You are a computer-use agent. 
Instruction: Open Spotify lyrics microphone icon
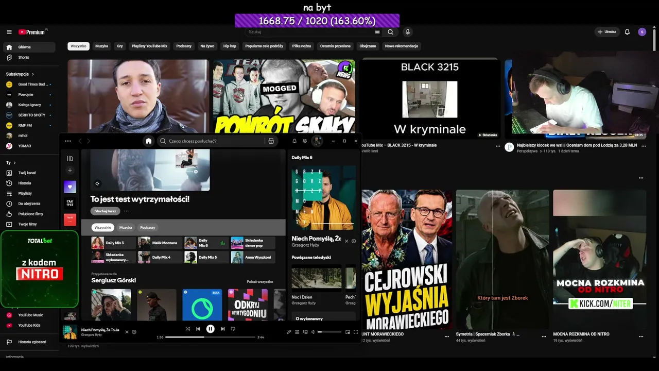(x=289, y=332)
